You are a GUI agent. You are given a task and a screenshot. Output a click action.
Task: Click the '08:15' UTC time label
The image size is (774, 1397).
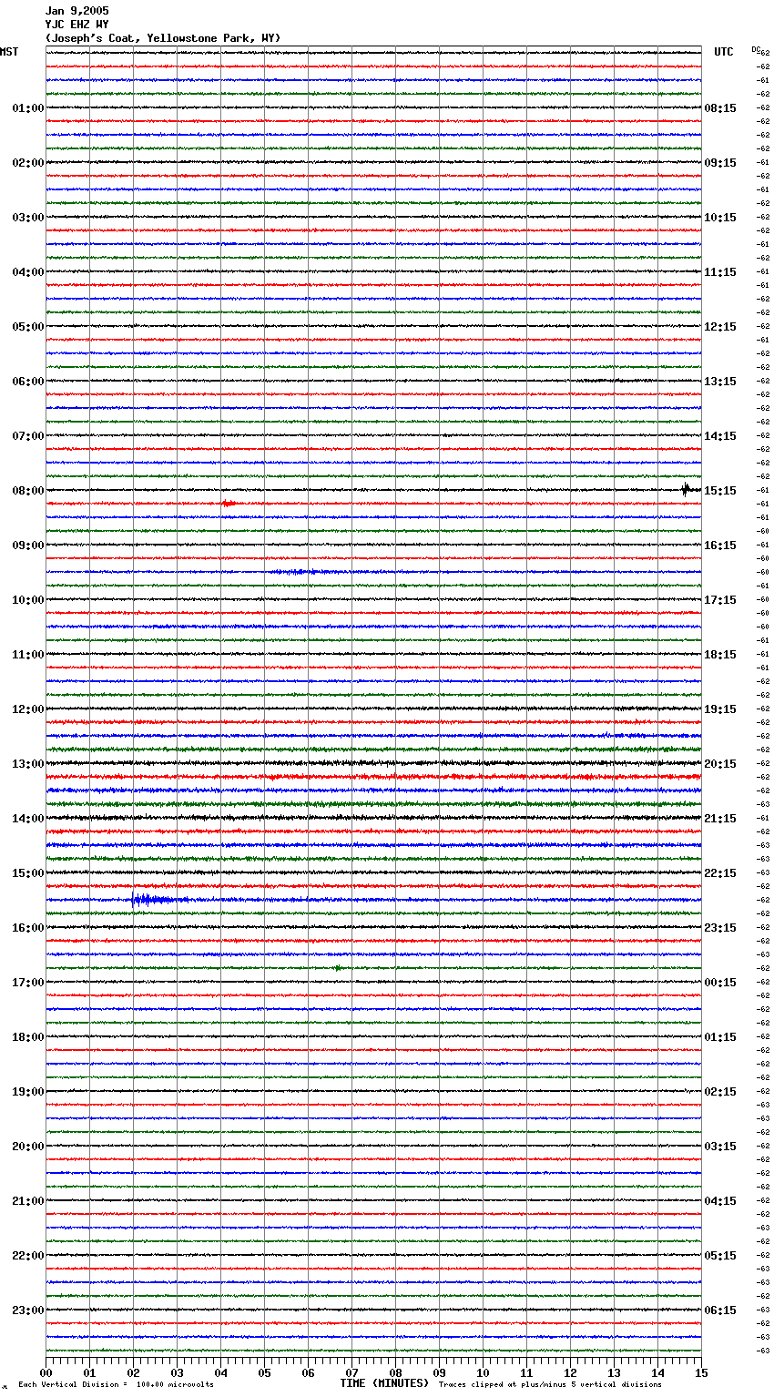[720, 108]
